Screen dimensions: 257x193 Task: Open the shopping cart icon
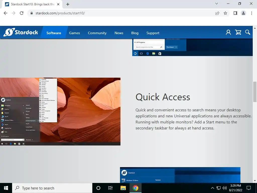(x=238, y=32)
